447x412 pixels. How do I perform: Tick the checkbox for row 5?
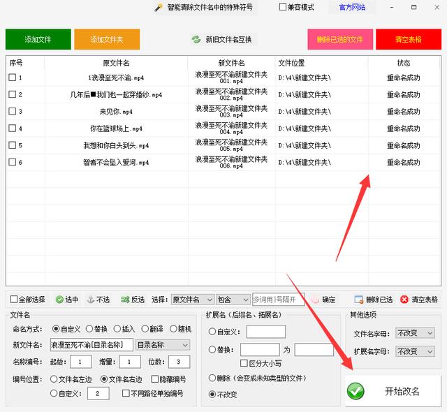pos(13,145)
